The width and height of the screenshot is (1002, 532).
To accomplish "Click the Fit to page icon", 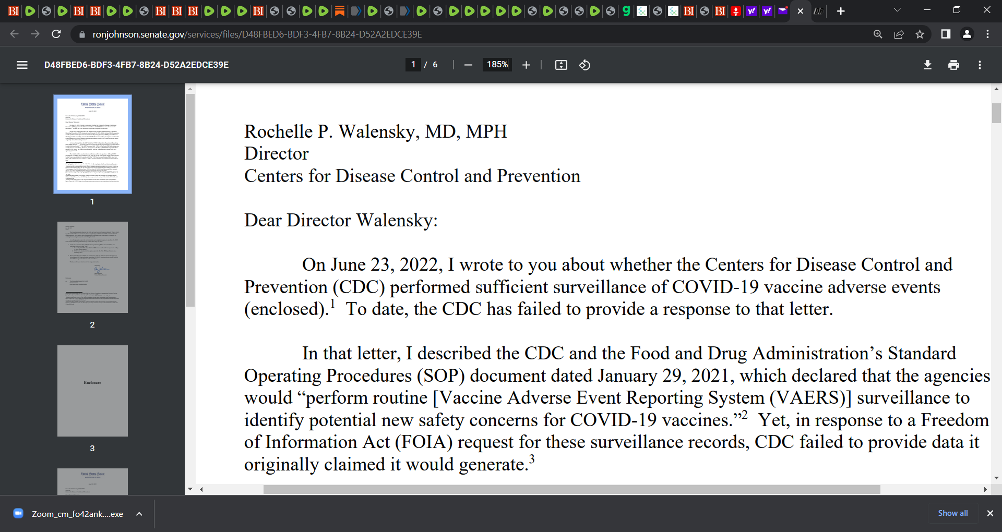I will (x=561, y=65).
